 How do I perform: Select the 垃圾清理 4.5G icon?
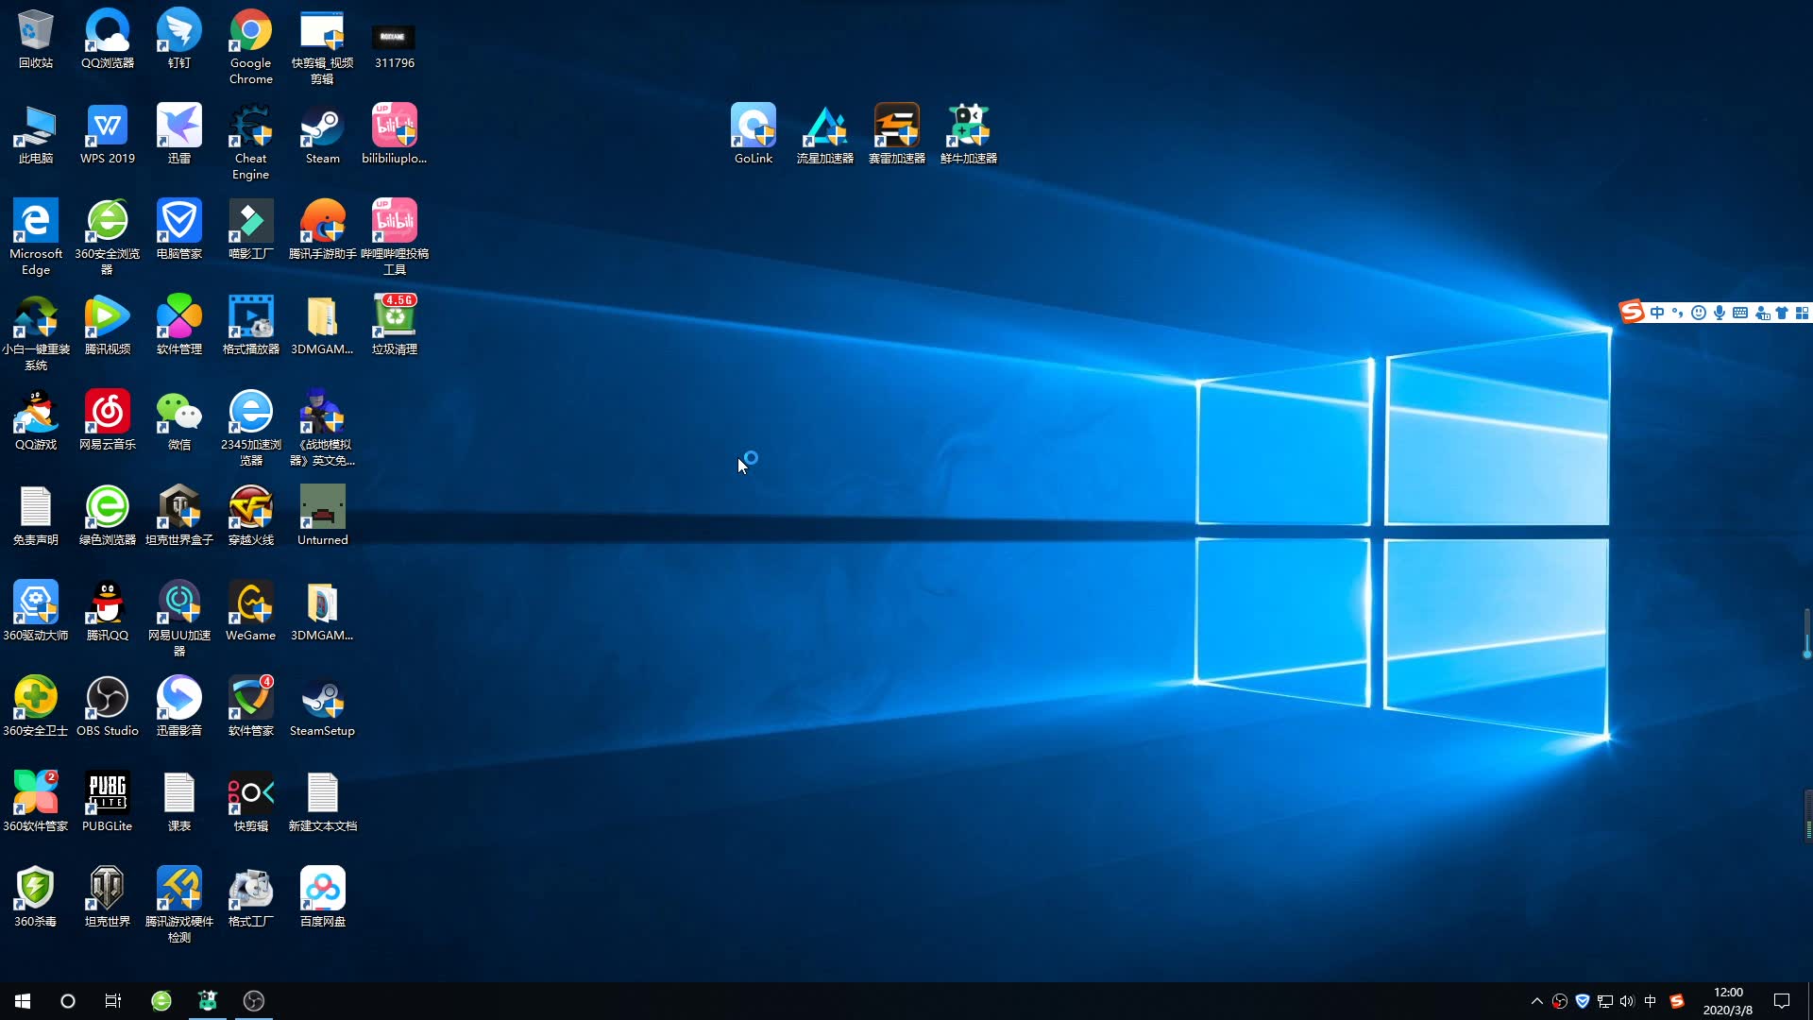pyautogui.click(x=395, y=326)
